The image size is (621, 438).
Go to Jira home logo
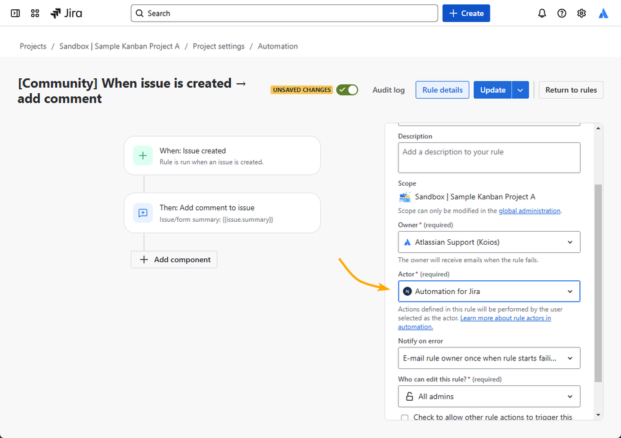click(66, 14)
